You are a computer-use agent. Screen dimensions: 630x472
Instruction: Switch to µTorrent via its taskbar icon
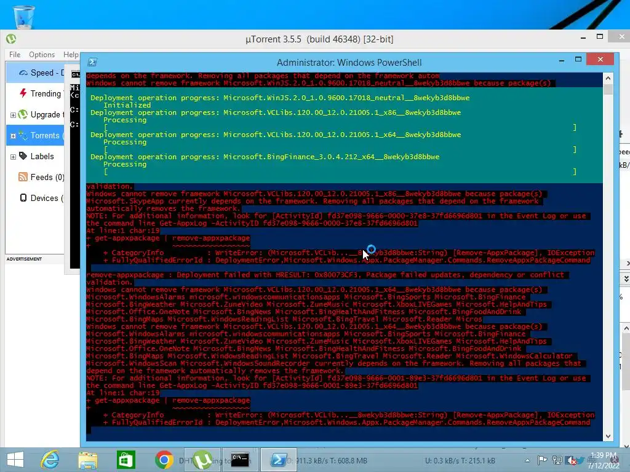(202, 460)
